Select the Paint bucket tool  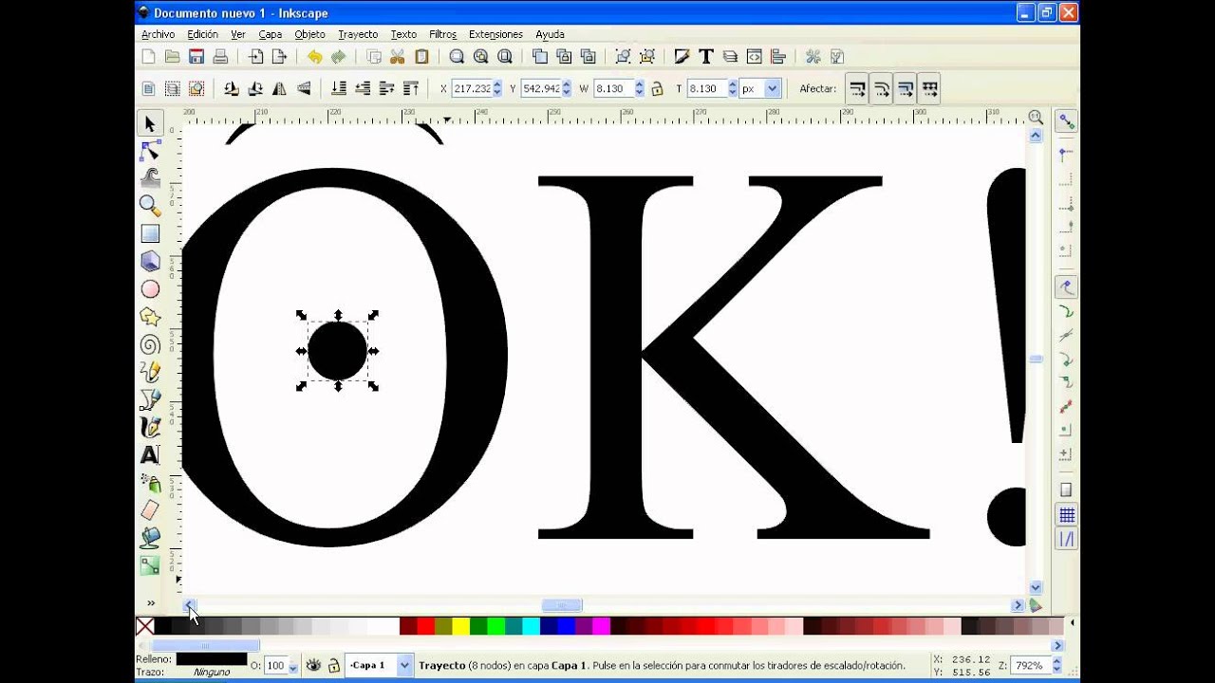[150, 538]
